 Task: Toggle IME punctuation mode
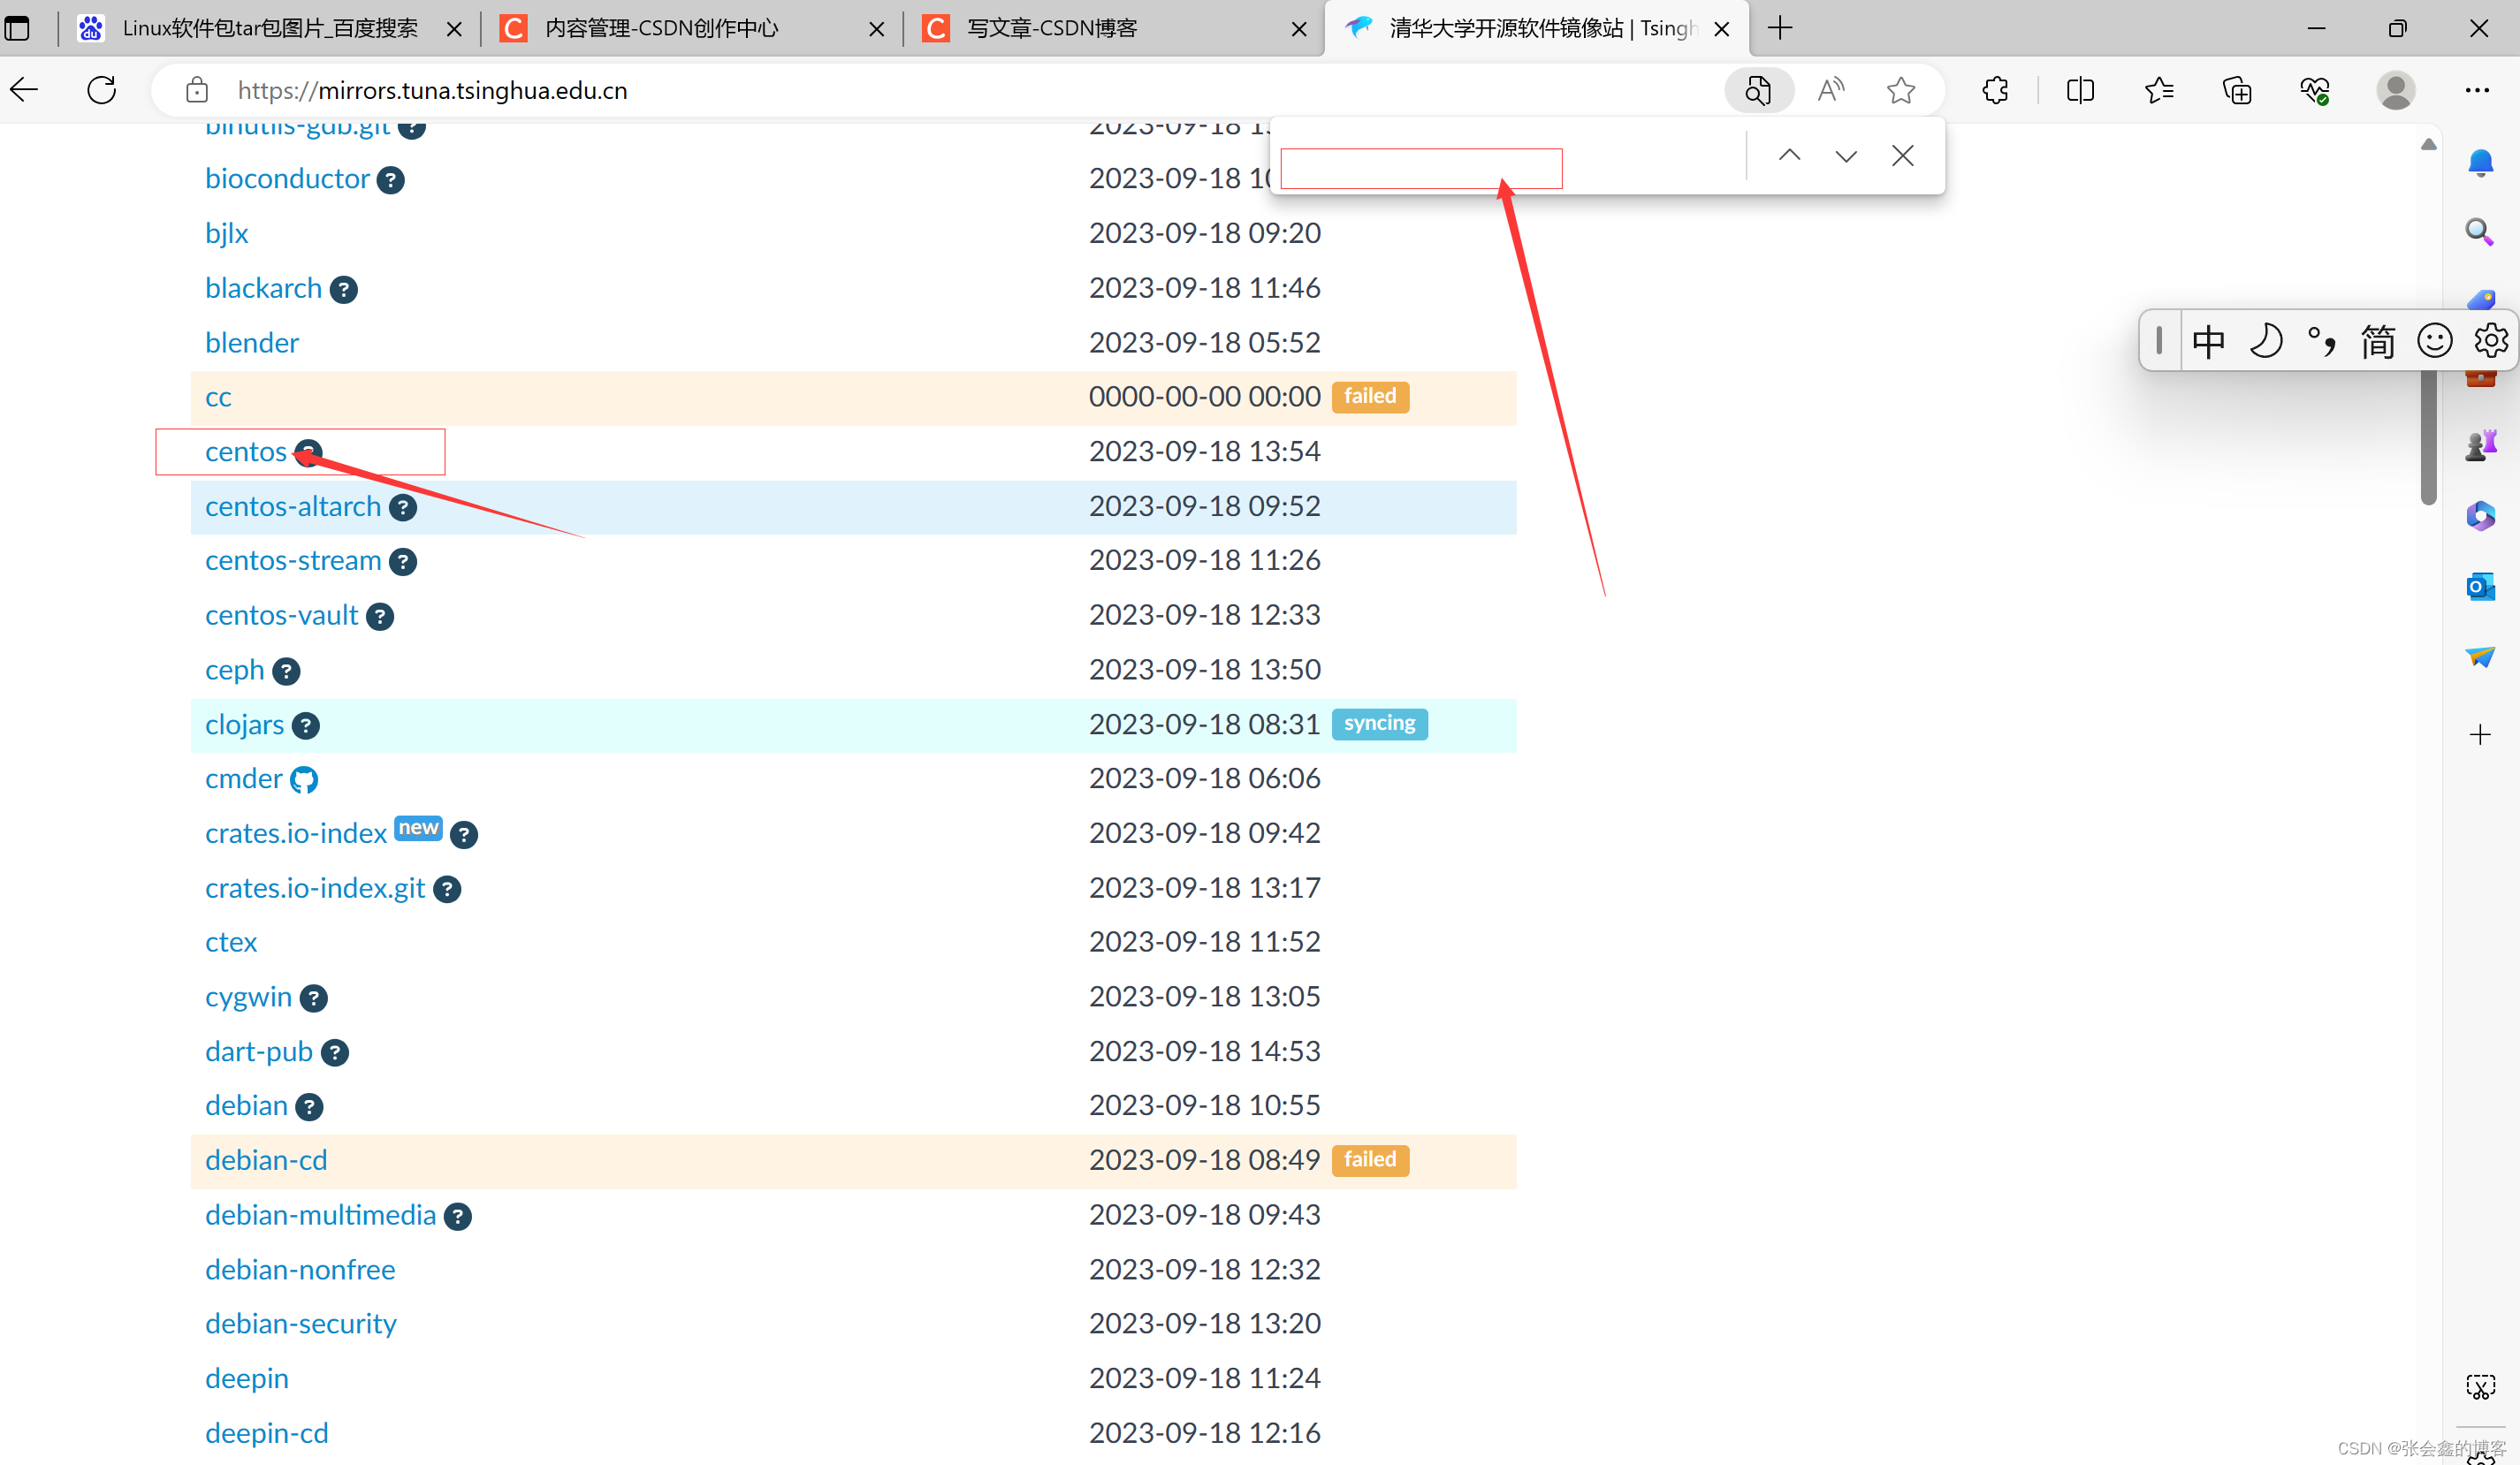click(2321, 341)
